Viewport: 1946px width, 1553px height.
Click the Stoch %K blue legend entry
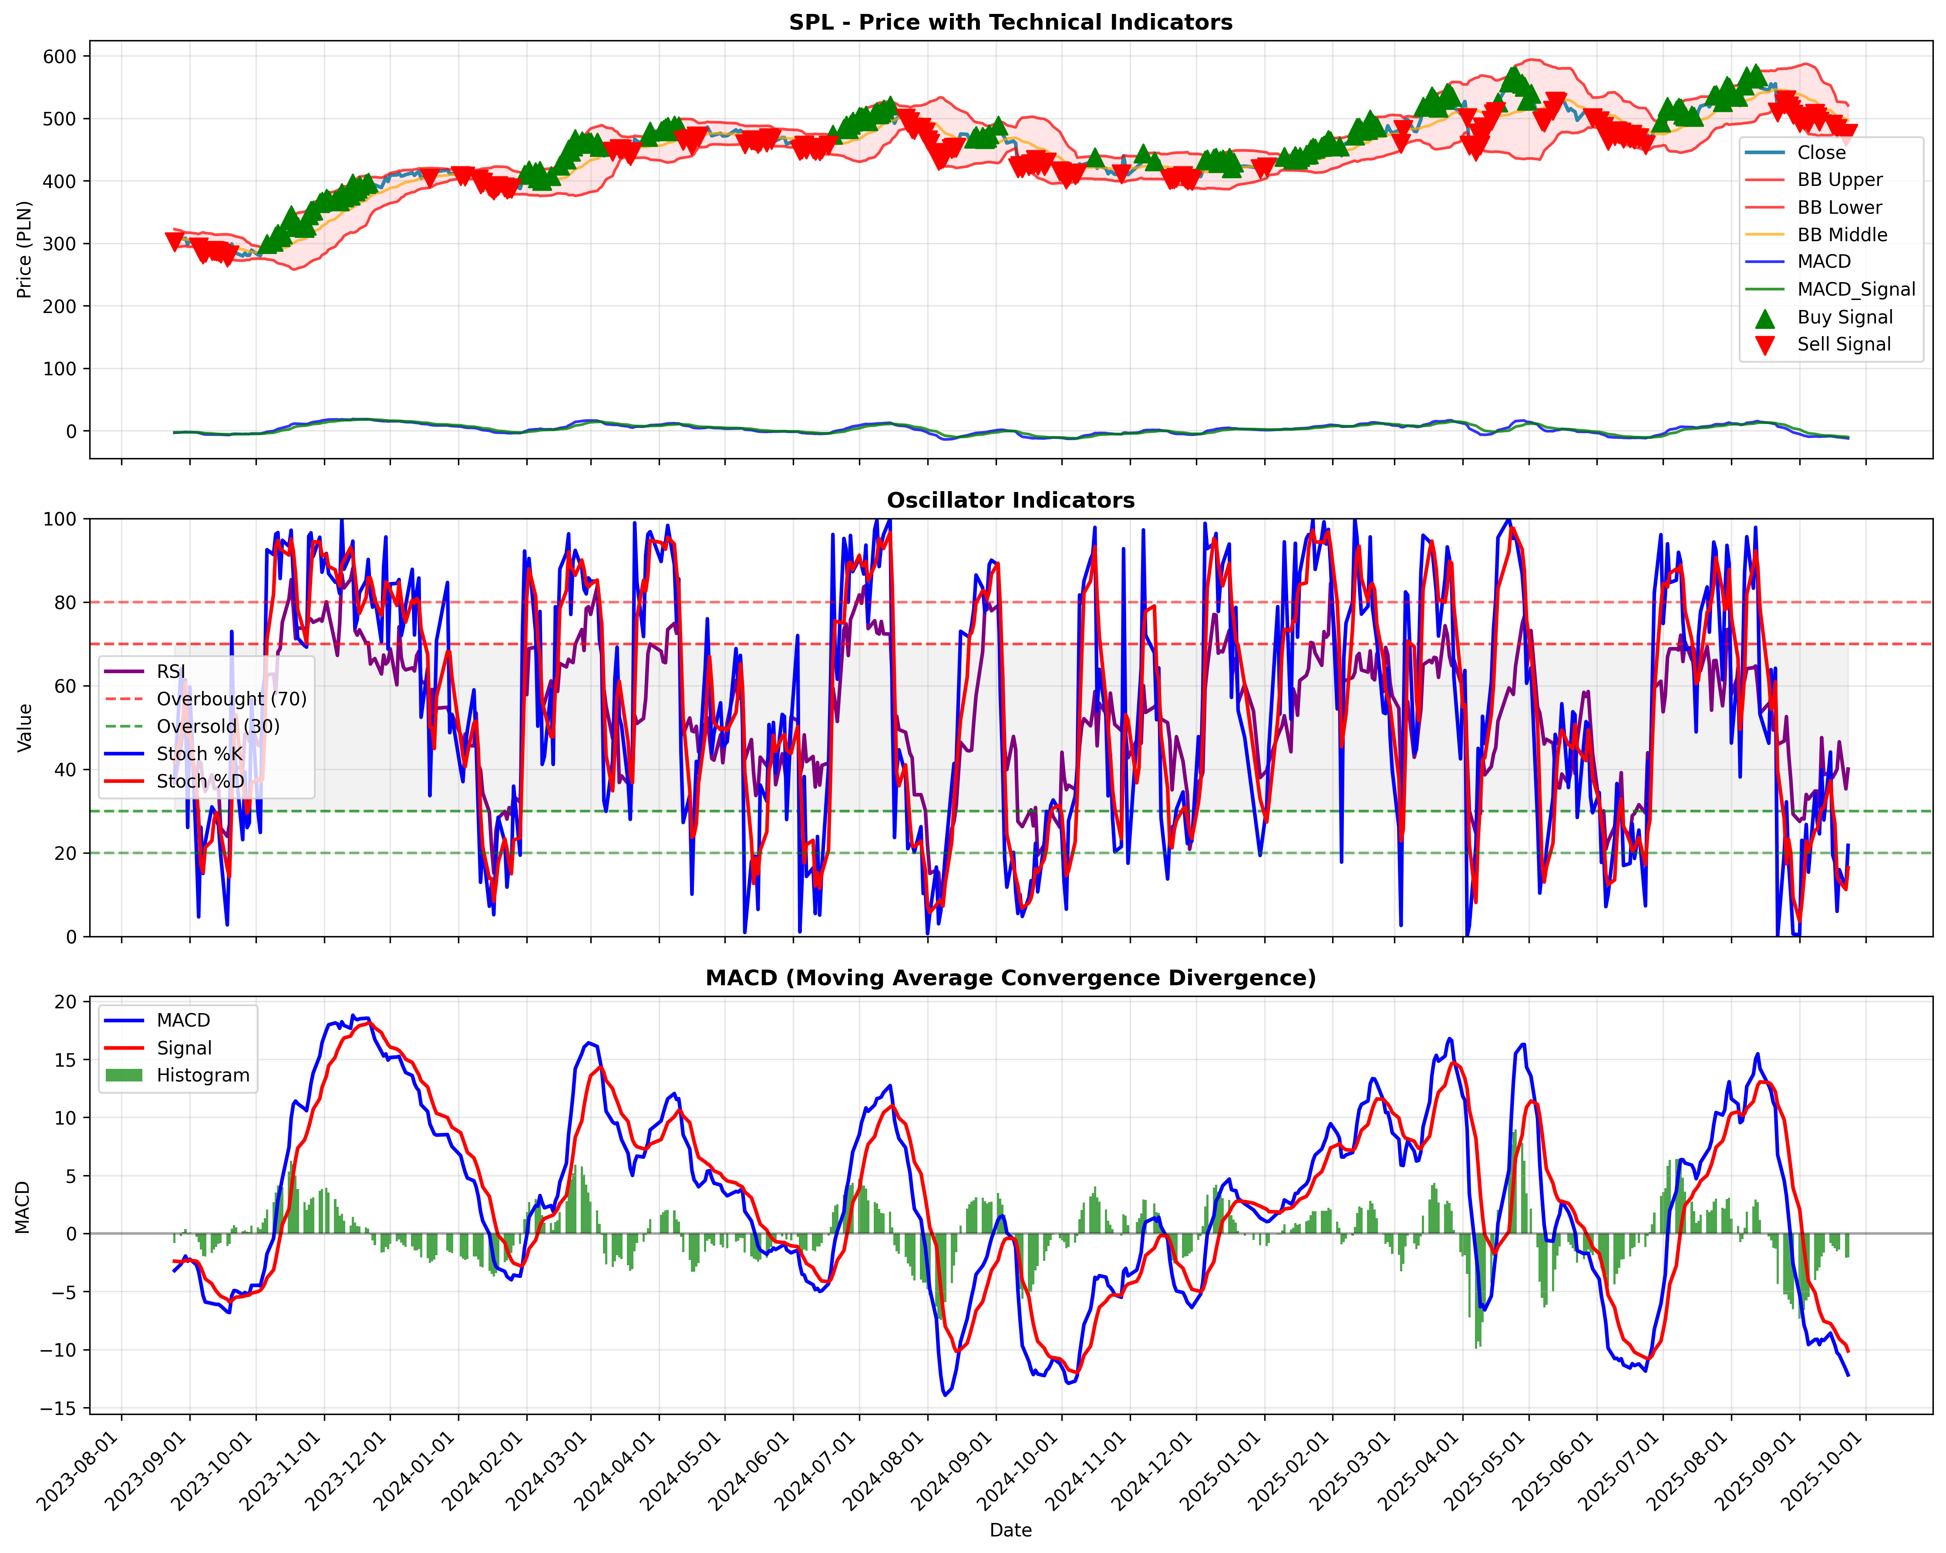coord(173,754)
